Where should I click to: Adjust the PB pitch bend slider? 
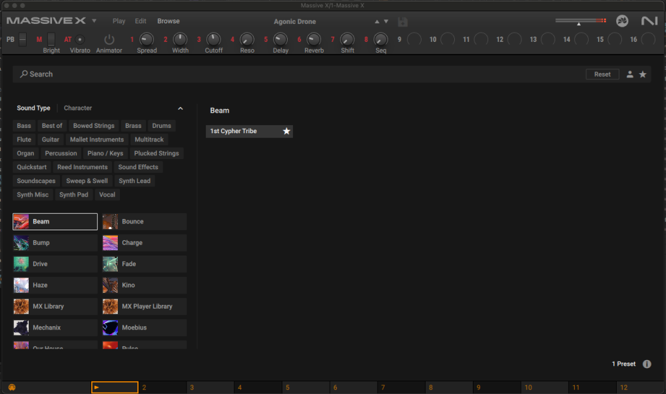(x=23, y=39)
